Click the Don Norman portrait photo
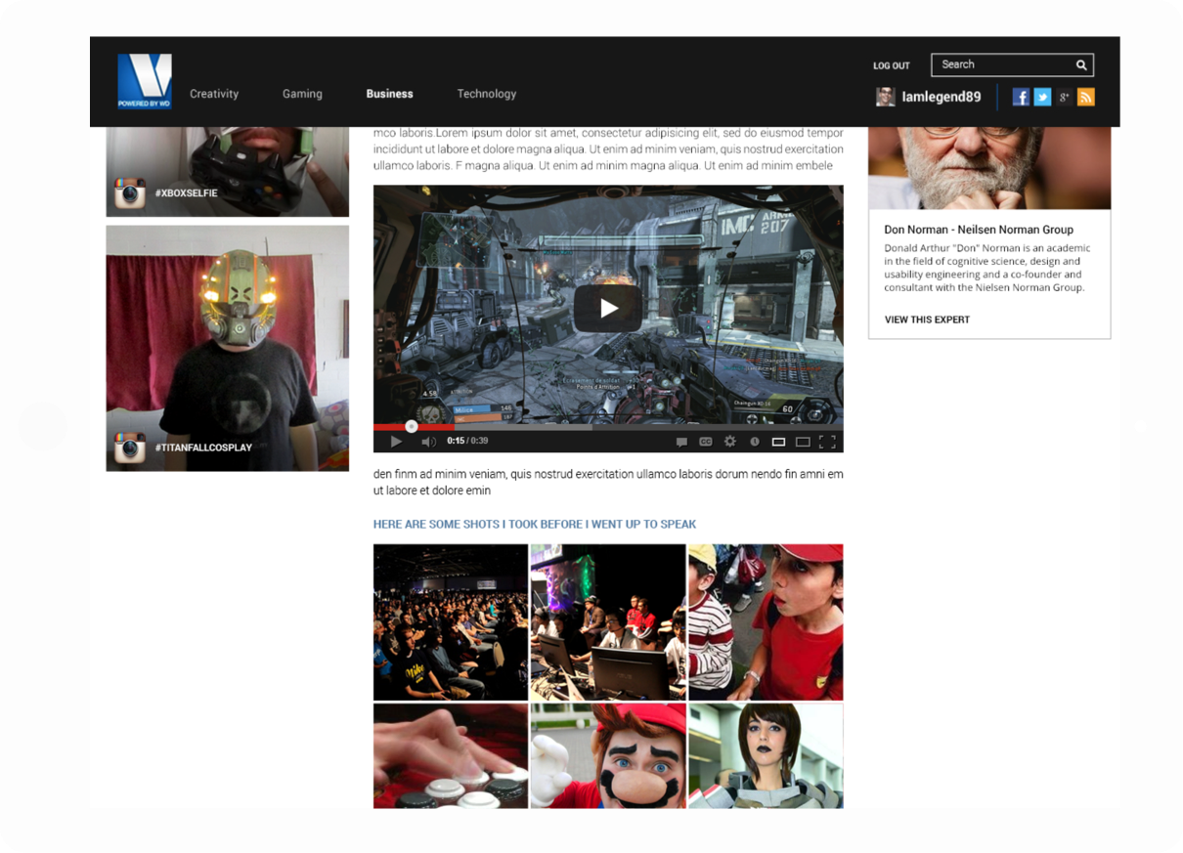 [989, 168]
